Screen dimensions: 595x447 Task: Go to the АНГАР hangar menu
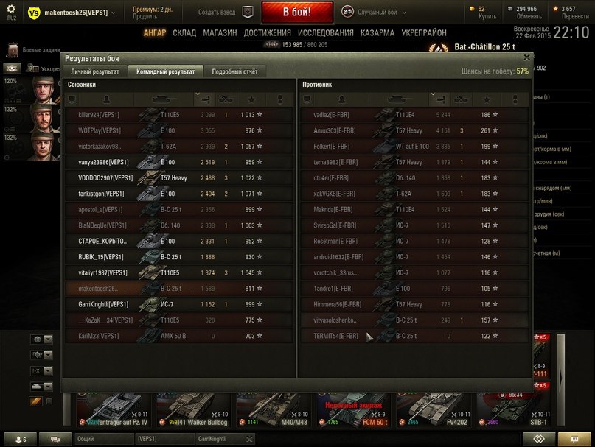tap(155, 33)
